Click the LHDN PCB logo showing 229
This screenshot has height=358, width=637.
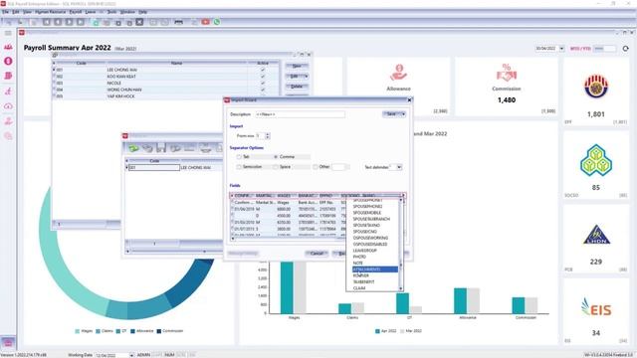[596, 235]
